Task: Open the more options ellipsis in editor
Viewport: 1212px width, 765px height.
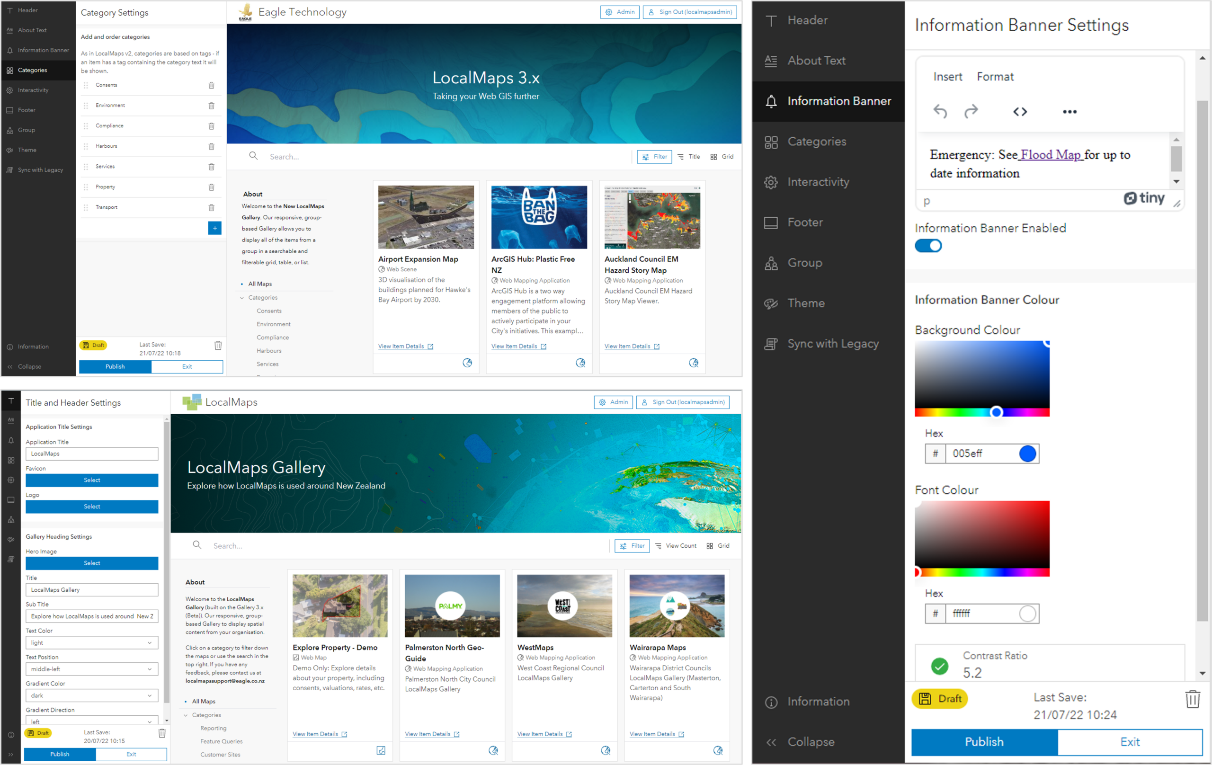Action: [x=1069, y=112]
